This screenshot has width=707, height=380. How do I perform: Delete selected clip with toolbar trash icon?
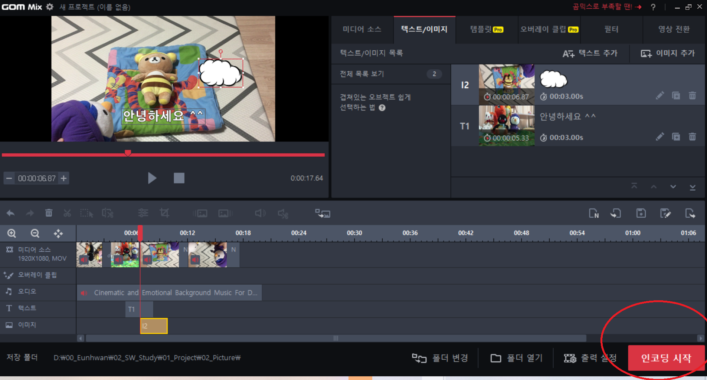(x=49, y=213)
